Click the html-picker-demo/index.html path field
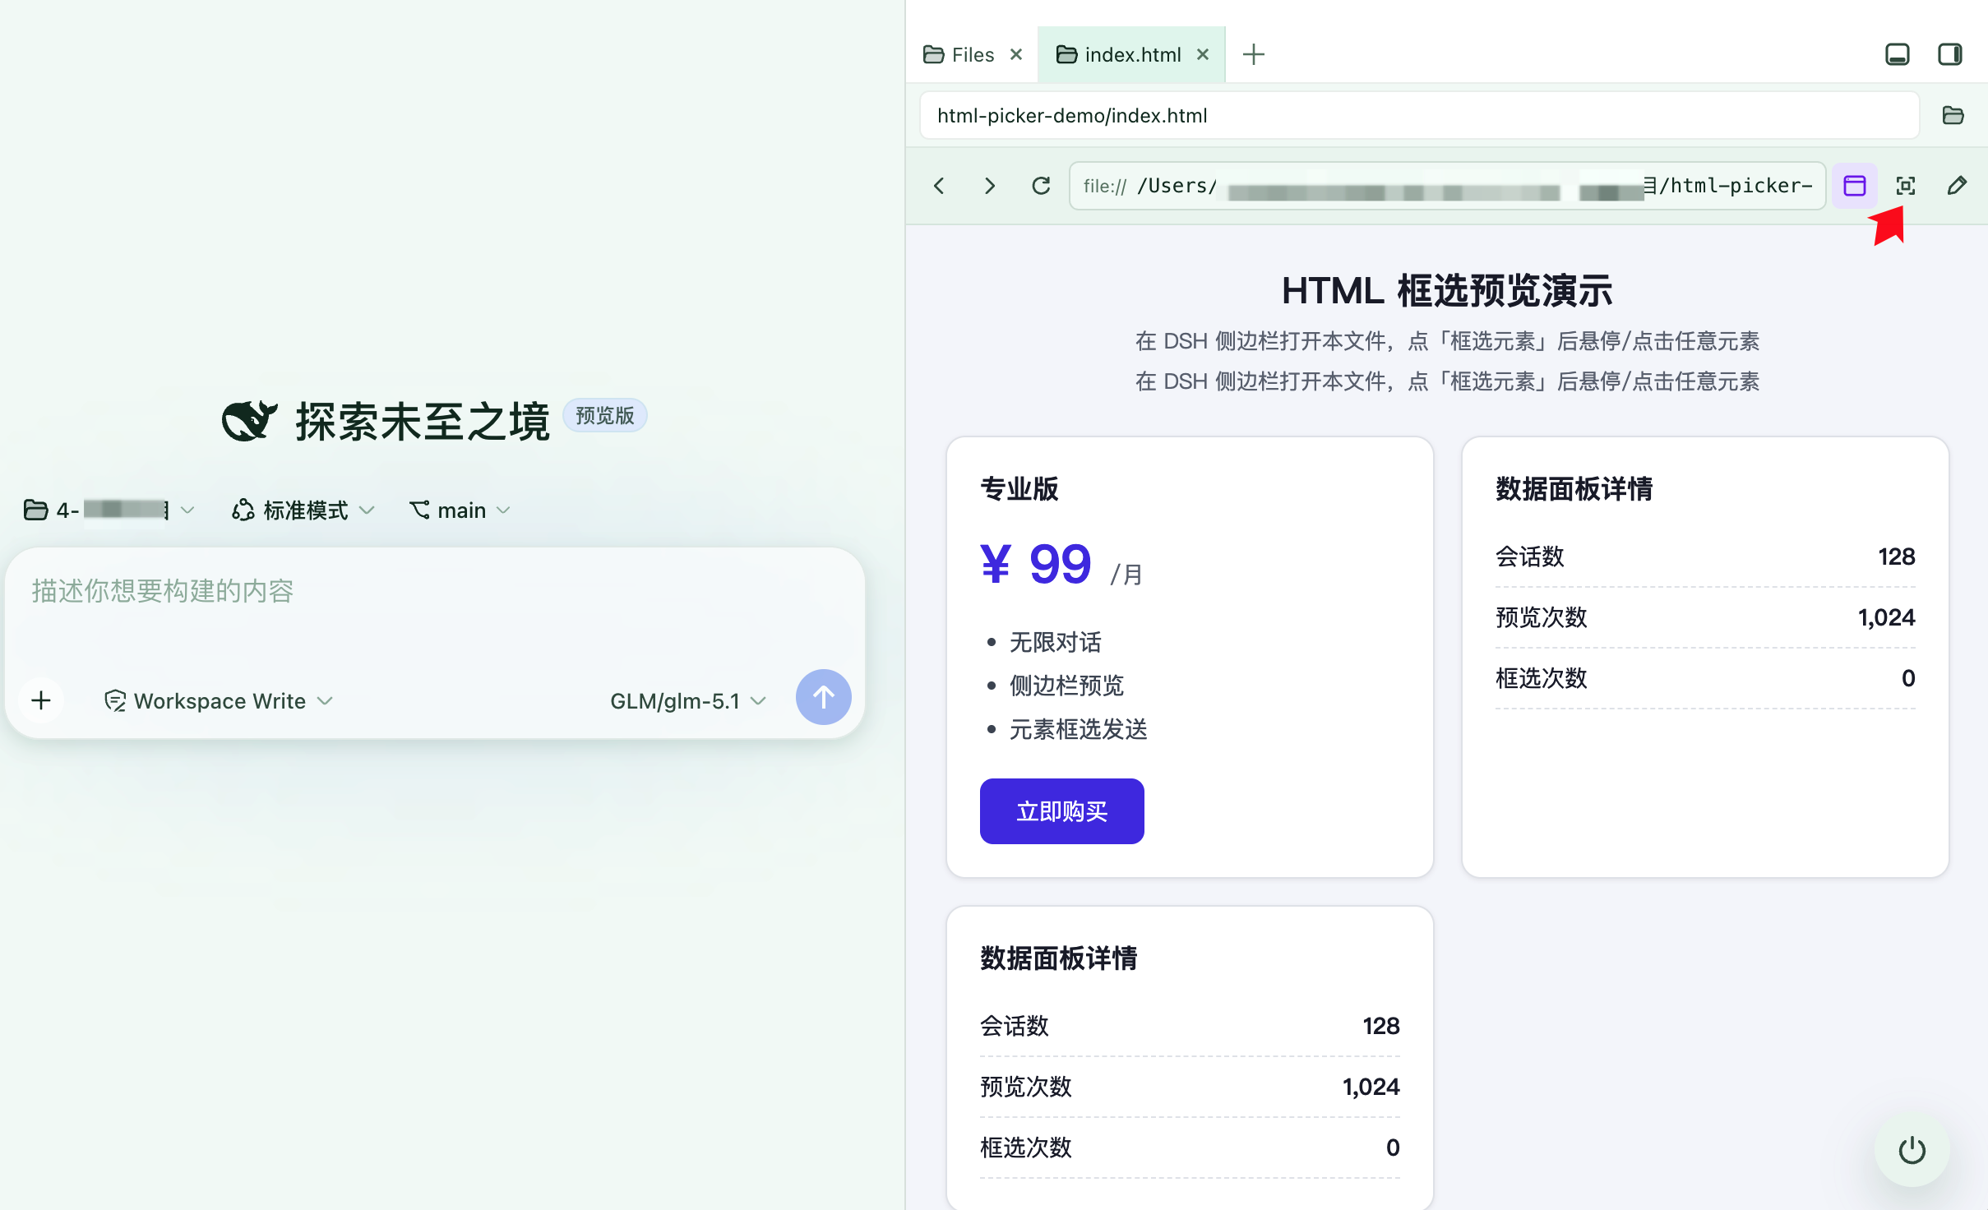The image size is (1988, 1210). [1419, 115]
